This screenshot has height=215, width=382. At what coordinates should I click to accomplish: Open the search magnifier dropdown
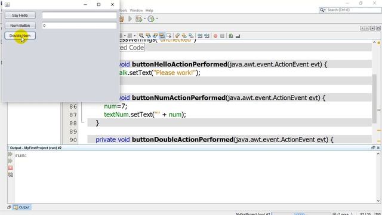[322, 10]
